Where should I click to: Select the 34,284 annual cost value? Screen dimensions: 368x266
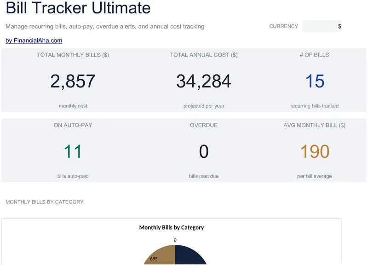[204, 81]
